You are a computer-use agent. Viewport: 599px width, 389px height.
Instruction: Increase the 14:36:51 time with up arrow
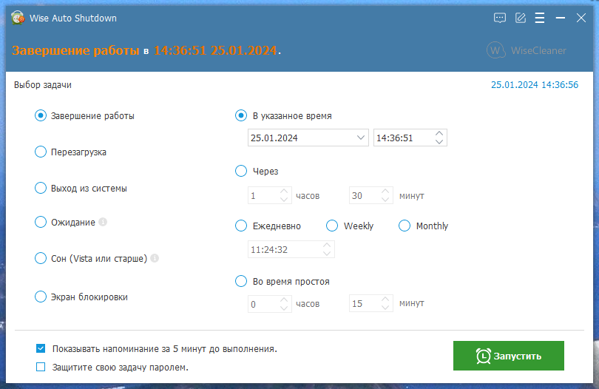click(x=439, y=134)
